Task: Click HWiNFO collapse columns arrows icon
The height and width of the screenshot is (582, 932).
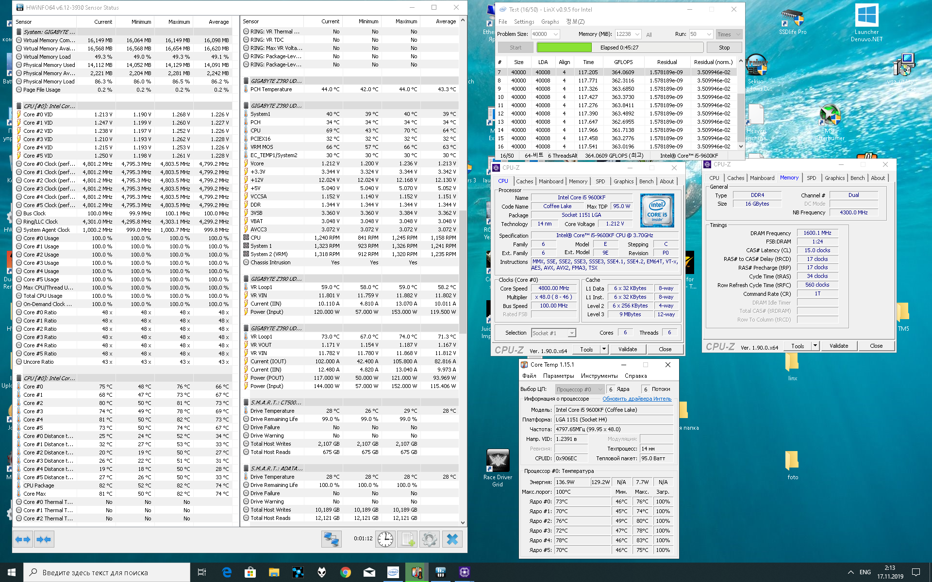Action: tap(44, 539)
